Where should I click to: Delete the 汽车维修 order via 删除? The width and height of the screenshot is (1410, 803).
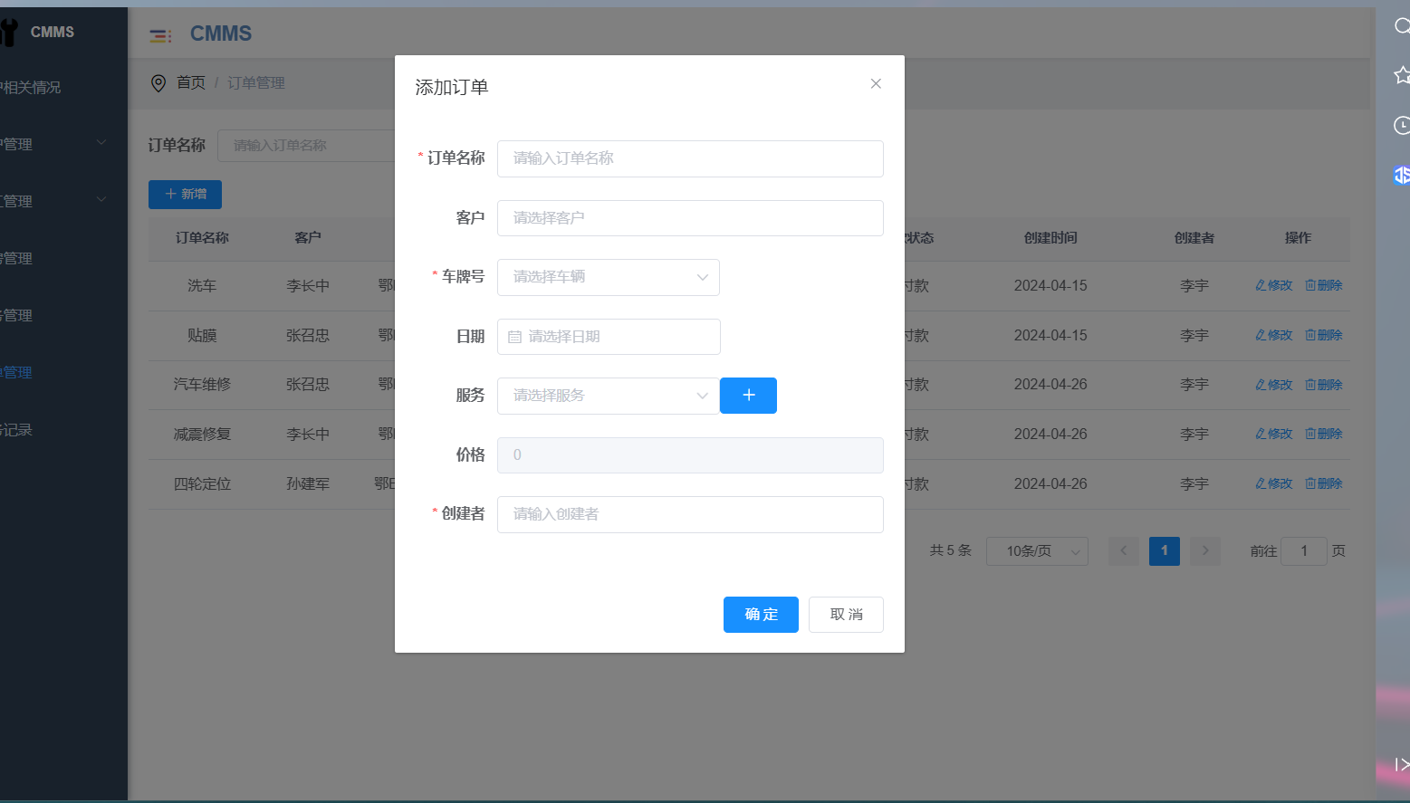coord(1324,385)
